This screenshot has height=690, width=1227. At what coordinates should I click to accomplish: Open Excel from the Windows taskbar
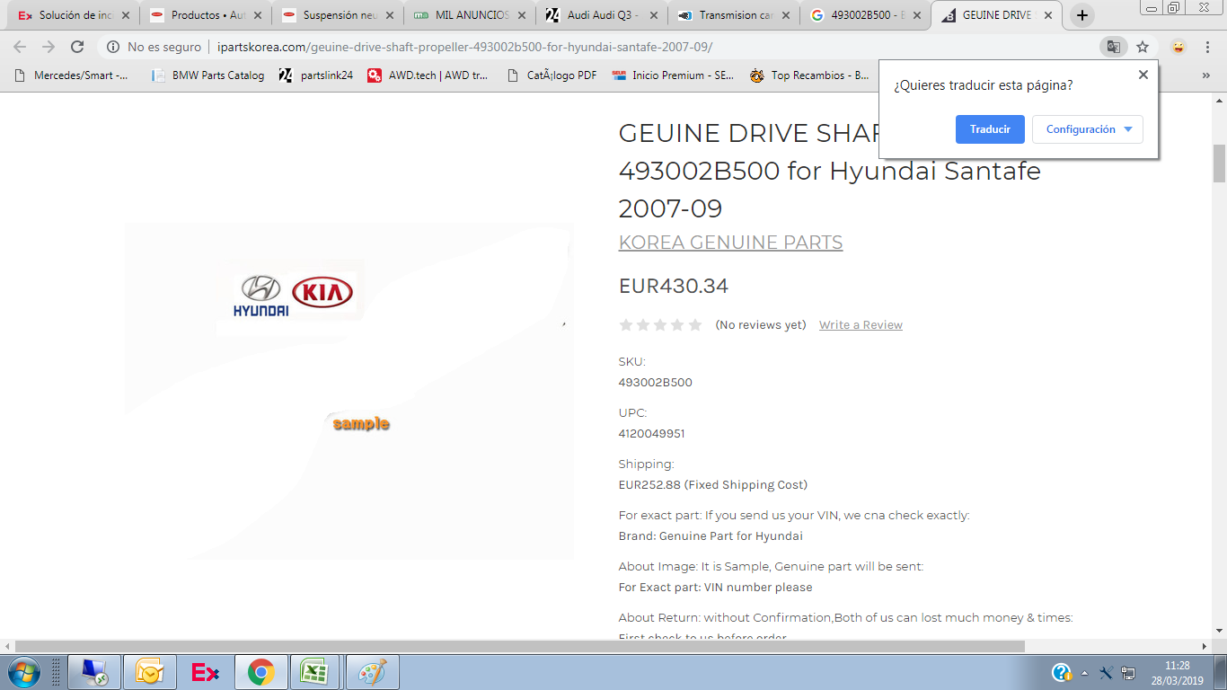(x=313, y=672)
